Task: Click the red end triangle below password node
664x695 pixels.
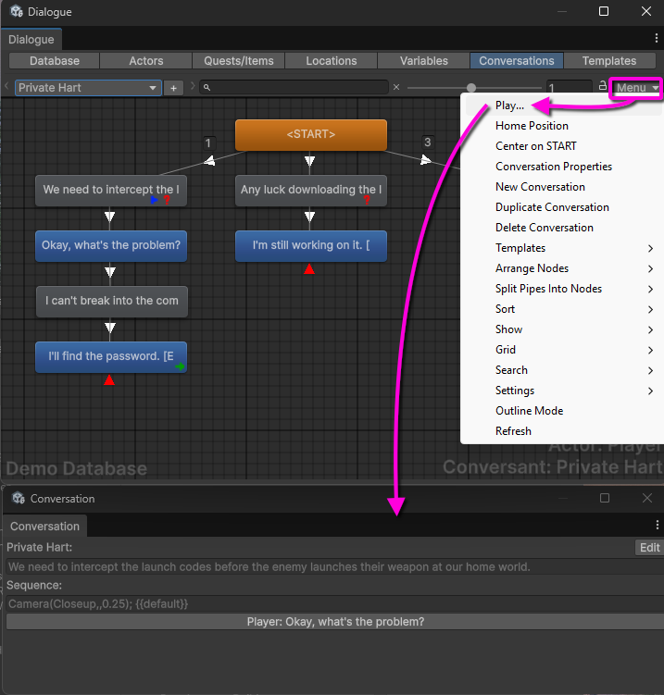Action: [x=109, y=380]
